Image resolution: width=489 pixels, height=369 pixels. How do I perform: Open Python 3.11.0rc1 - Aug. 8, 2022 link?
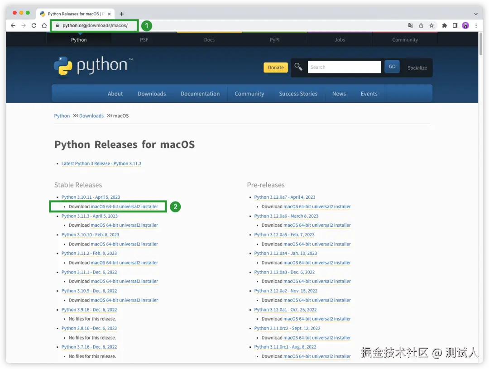point(285,347)
